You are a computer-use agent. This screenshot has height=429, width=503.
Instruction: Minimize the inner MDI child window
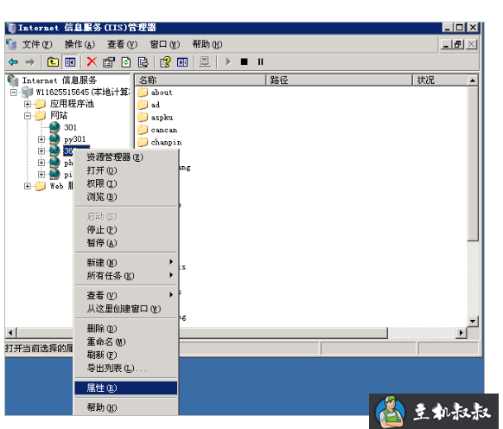446,44
